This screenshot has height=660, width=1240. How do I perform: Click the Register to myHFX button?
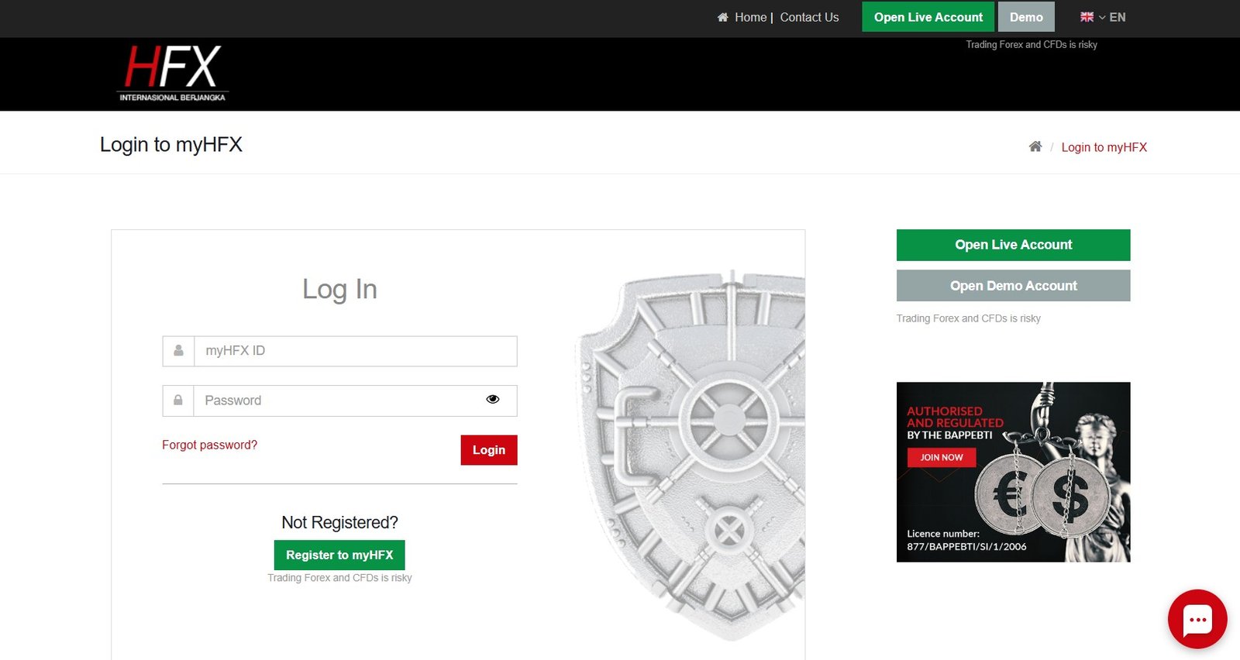click(x=339, y=555)
